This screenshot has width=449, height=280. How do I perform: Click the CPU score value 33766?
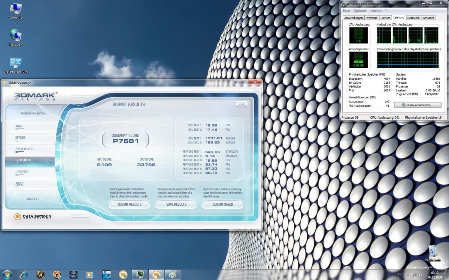tap(146, 165)
